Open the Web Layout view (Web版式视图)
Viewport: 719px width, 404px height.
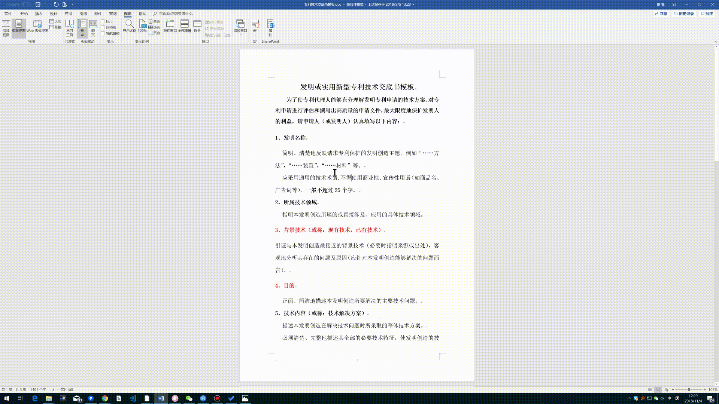coord(37,26)
